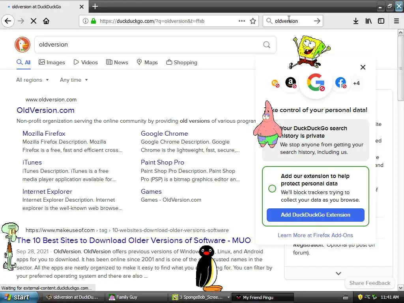Switch to Family Guy taskbar window
This screenshot has height=303, width=404.
click(137, 297)
